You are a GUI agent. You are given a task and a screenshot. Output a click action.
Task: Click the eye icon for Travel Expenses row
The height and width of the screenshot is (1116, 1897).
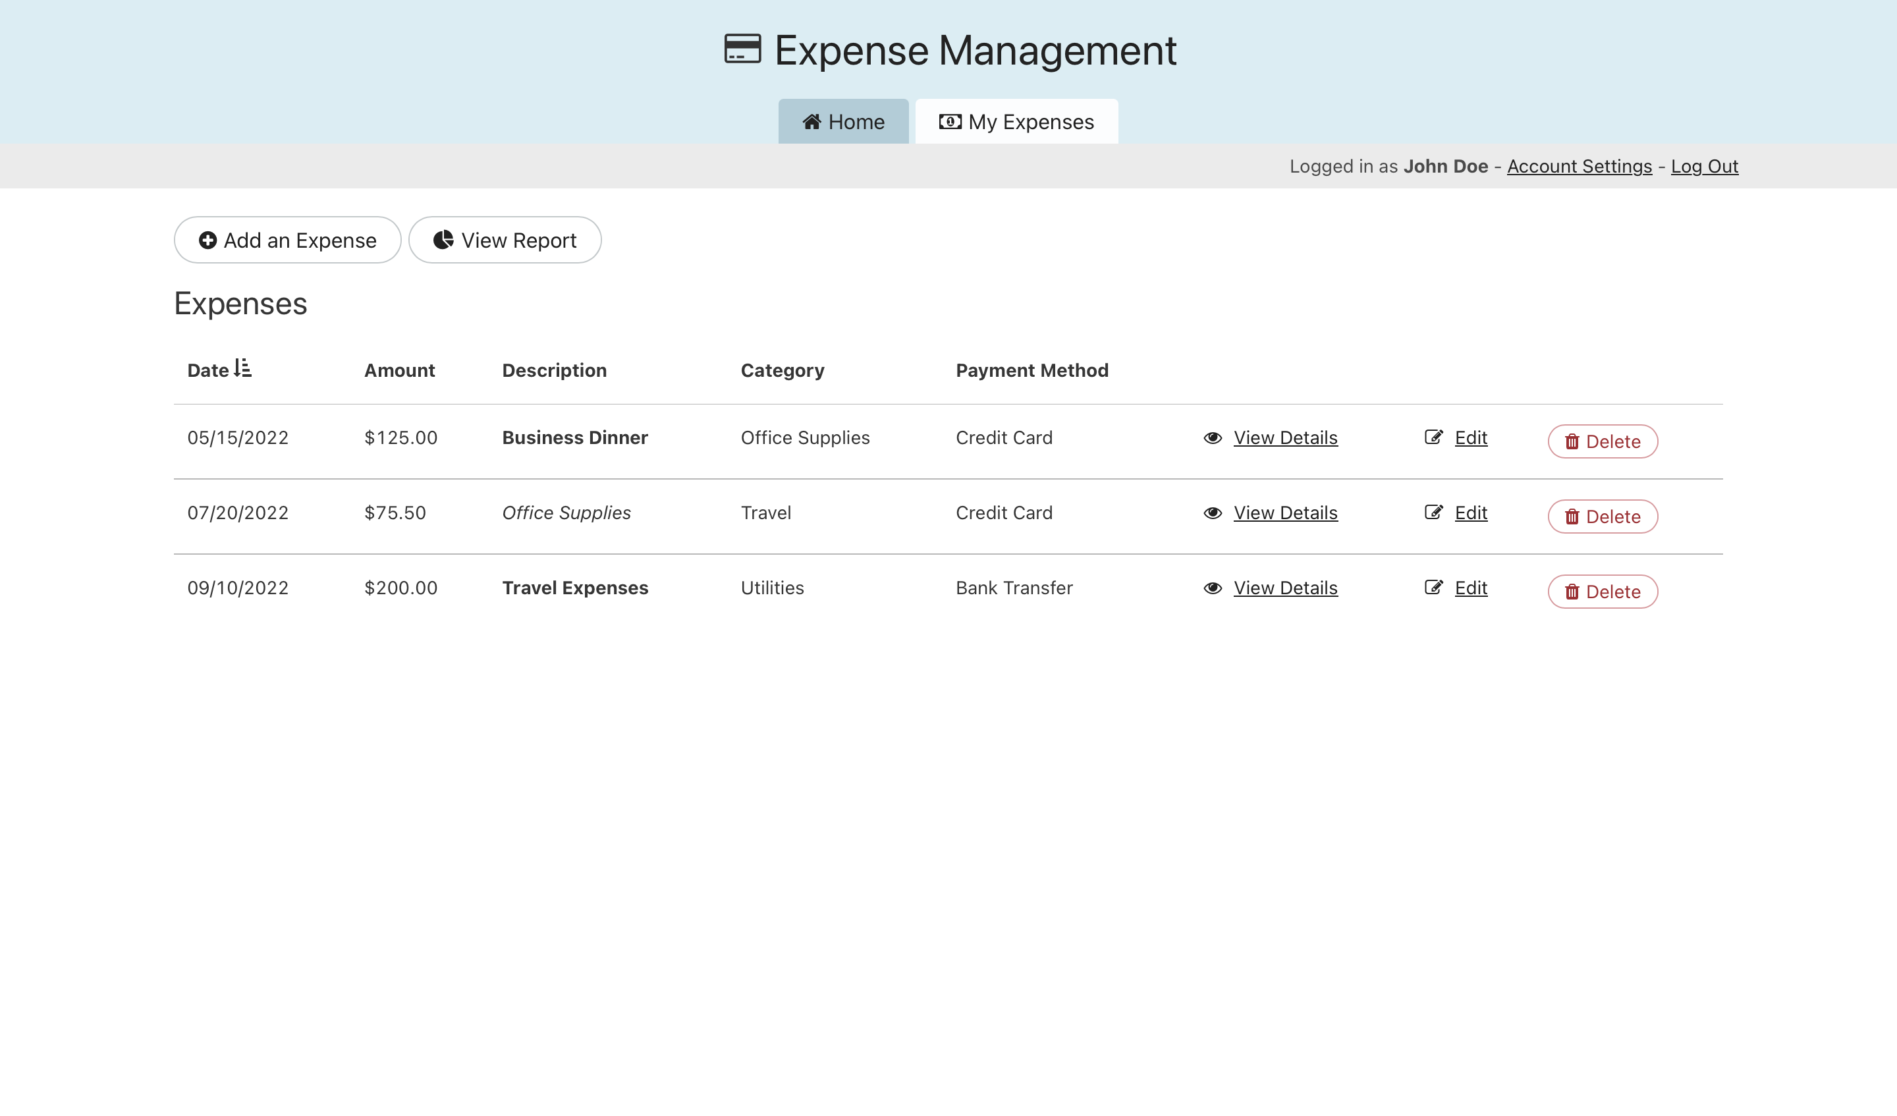(x=1212, y=588)
